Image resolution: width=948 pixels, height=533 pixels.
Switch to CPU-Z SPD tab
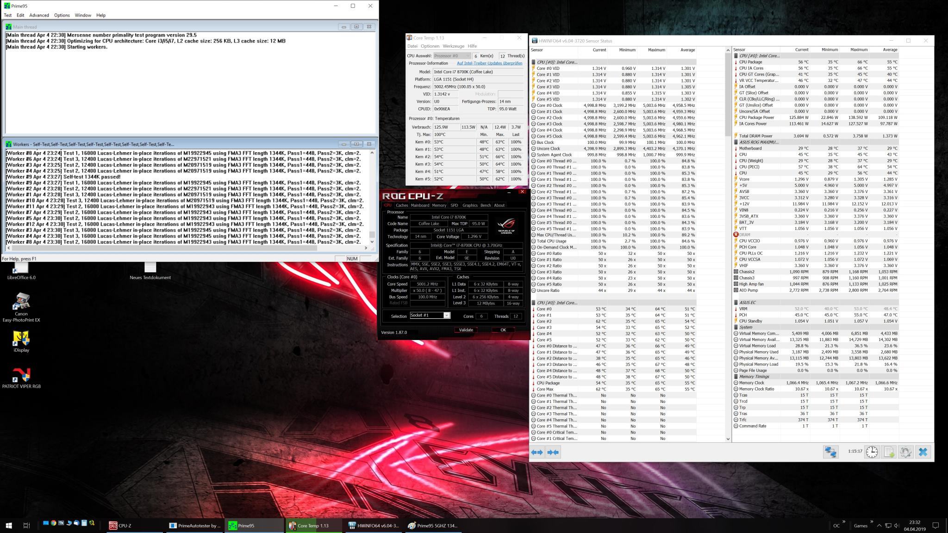(x=454, y=205)
